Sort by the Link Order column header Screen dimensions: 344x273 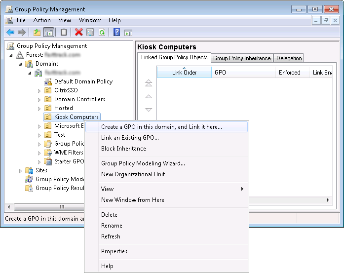184,73
